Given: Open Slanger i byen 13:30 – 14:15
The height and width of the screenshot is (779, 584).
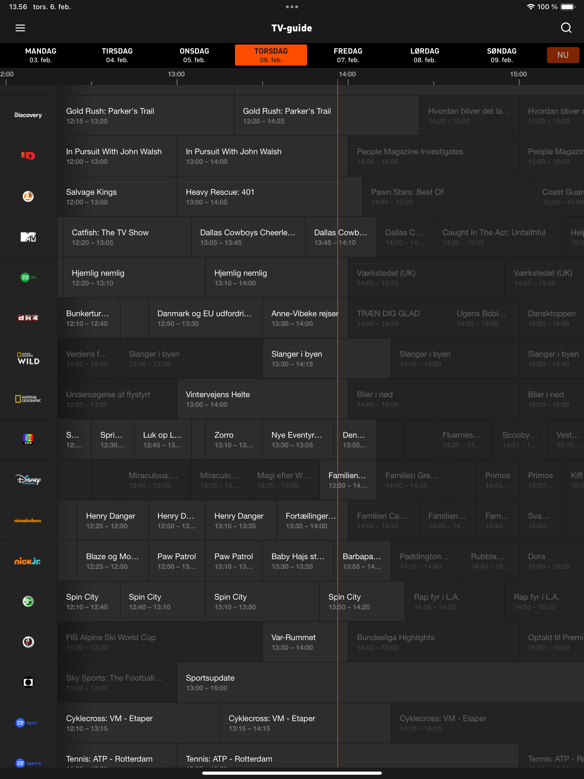Looking at the screenshot, I should click(327, 358).
